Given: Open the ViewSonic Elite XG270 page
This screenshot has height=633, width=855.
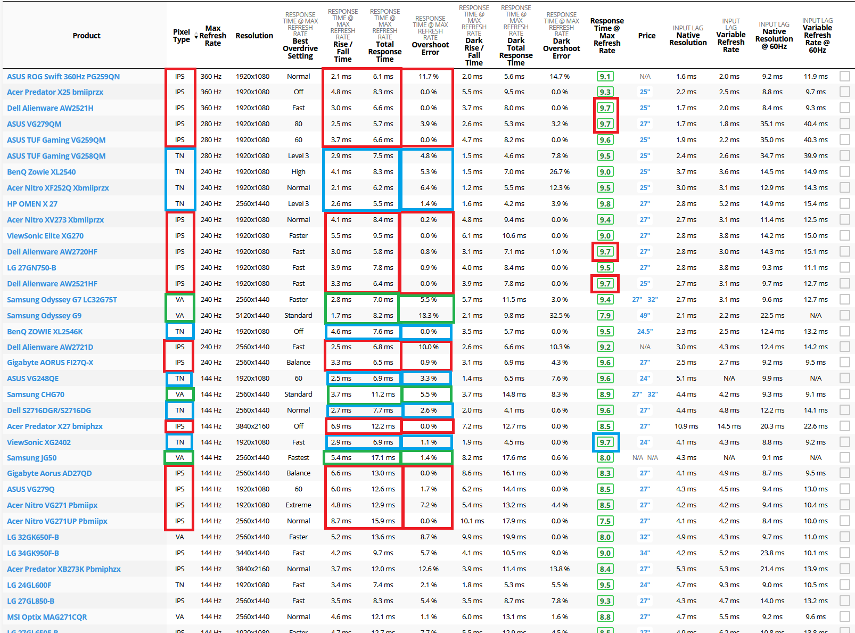Looking at the screenshot, I should pyautogui.click(x=45, y=236).
